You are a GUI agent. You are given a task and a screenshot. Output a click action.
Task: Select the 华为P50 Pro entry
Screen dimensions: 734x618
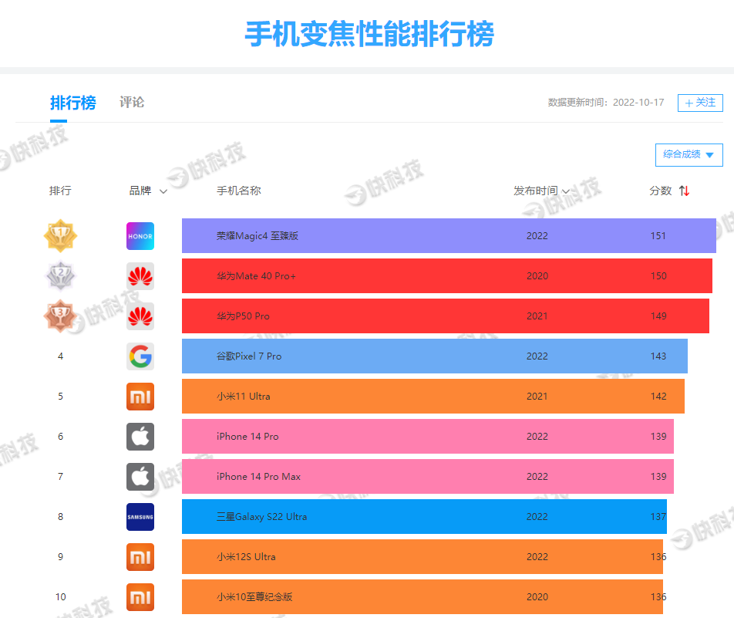coord(446,316)
